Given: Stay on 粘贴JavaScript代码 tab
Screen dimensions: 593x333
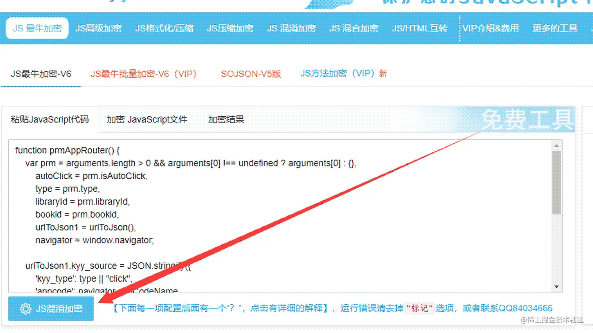Looking at the screenshot, I should tap(50, 119).
